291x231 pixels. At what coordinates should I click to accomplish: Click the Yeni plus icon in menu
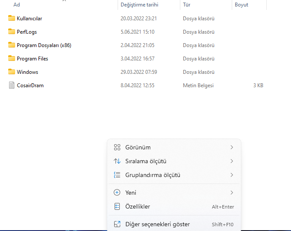(117, 193)
